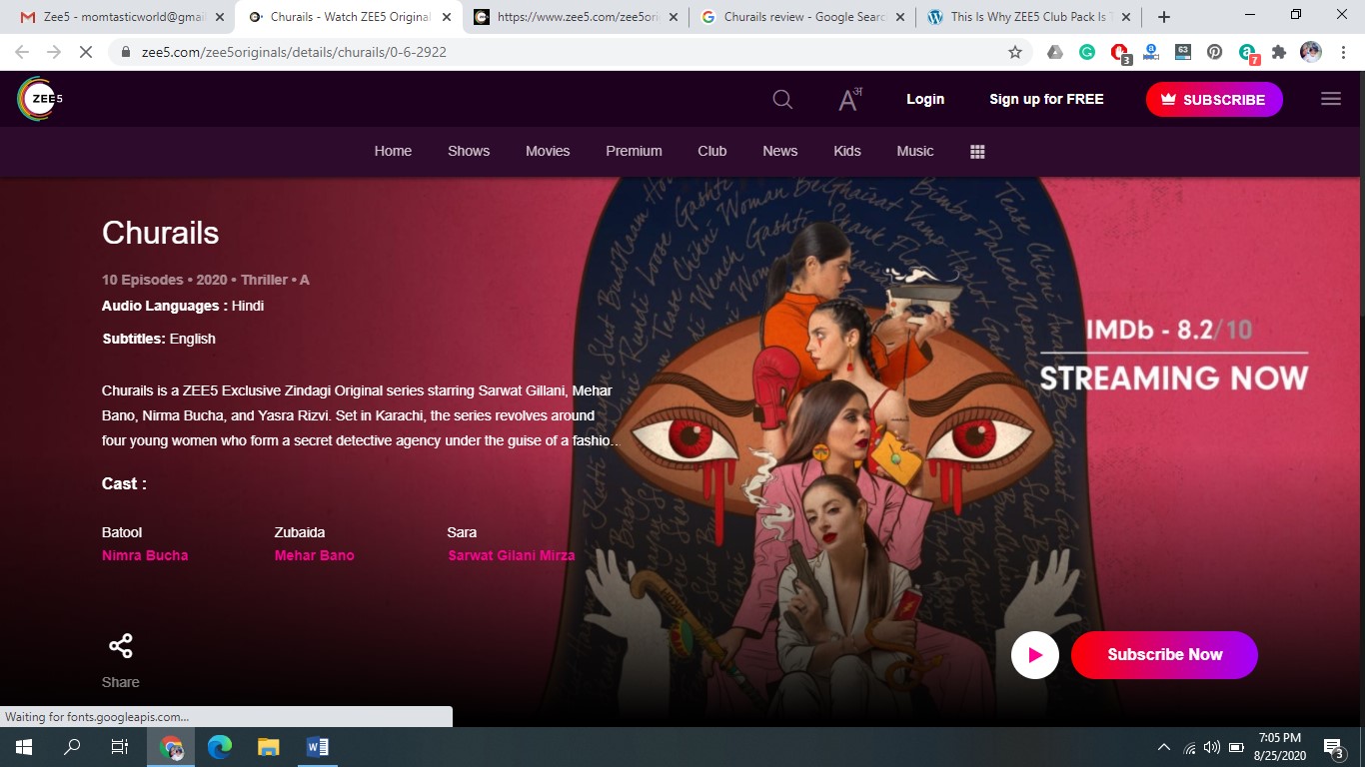
Task: Open the ZEE5 search magnifier icon
Action: (782, 99)
